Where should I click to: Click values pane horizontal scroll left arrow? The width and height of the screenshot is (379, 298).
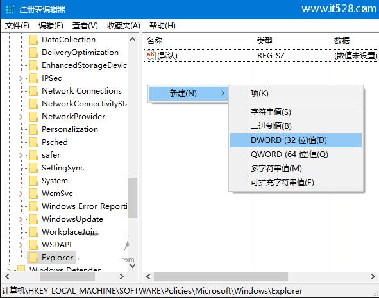click(x=148, y=276)
